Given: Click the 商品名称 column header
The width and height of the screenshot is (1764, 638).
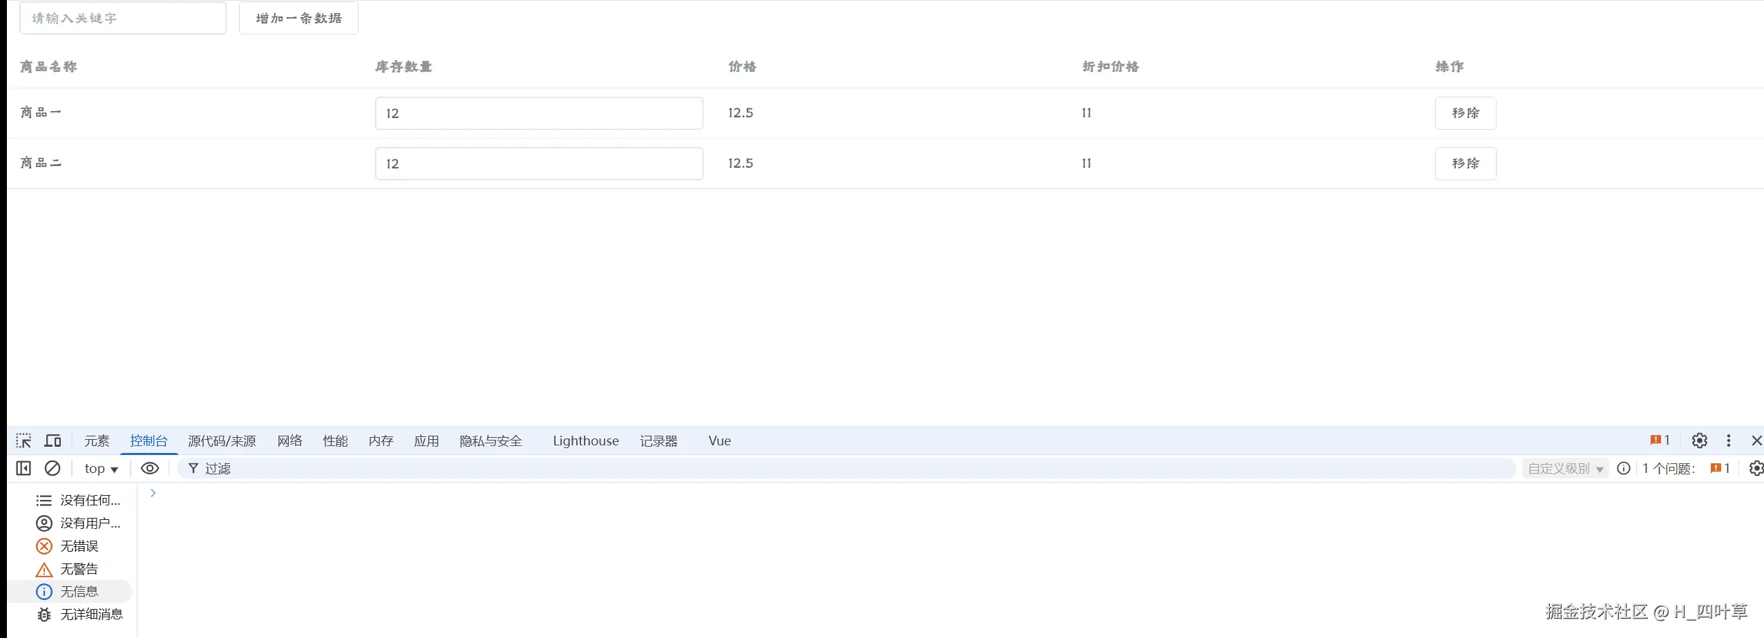Looking at the screenshot, I should [48, 66].
